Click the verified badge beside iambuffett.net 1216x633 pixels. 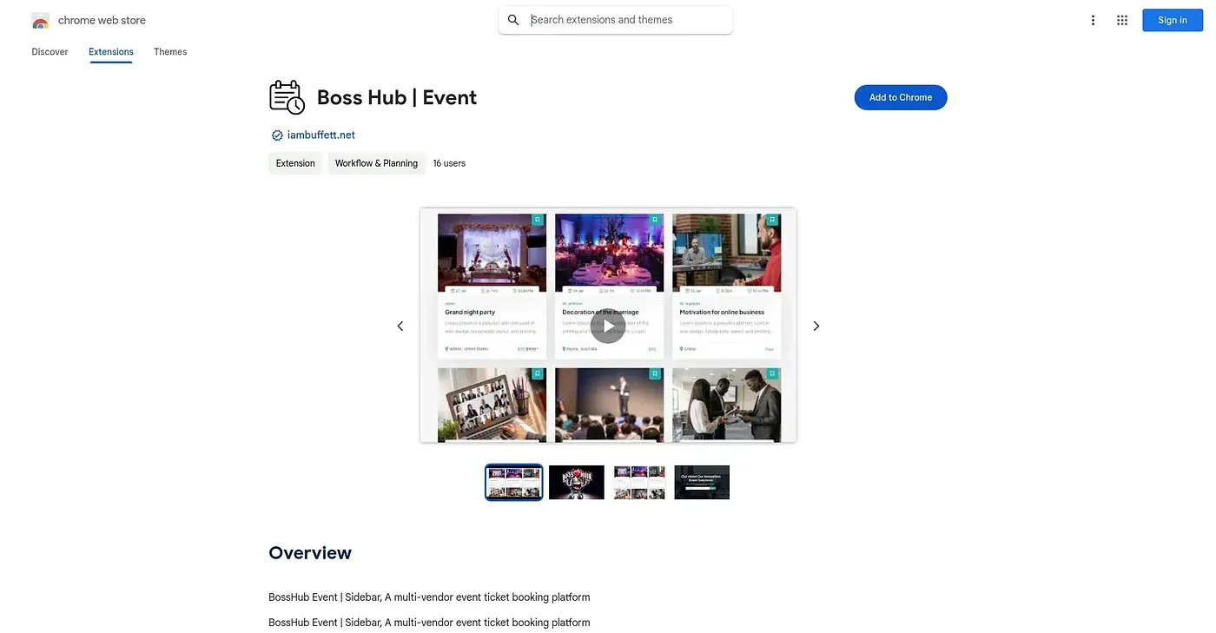click(x=277, y=135)
